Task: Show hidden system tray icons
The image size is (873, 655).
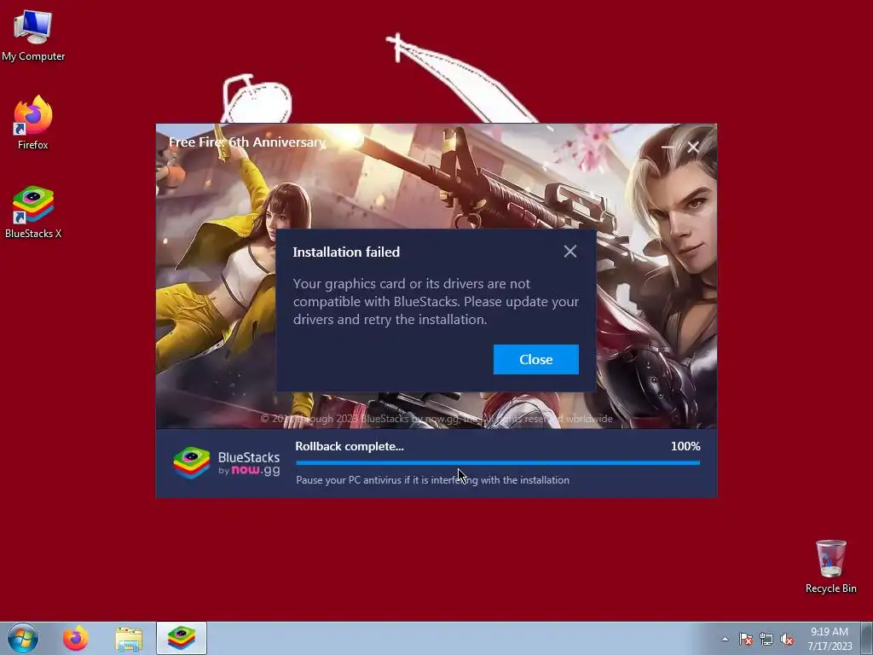Action: (725, 639)
